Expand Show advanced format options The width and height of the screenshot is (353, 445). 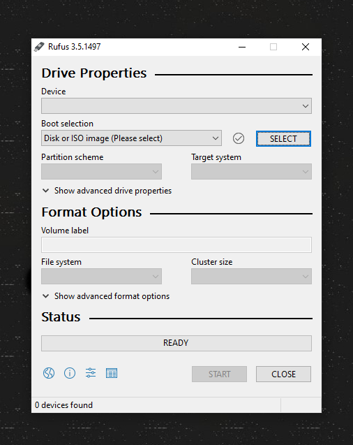click(x=105, y=296)
